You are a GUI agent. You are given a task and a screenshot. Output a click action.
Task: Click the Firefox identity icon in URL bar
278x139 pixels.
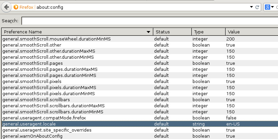click(16, 7)
